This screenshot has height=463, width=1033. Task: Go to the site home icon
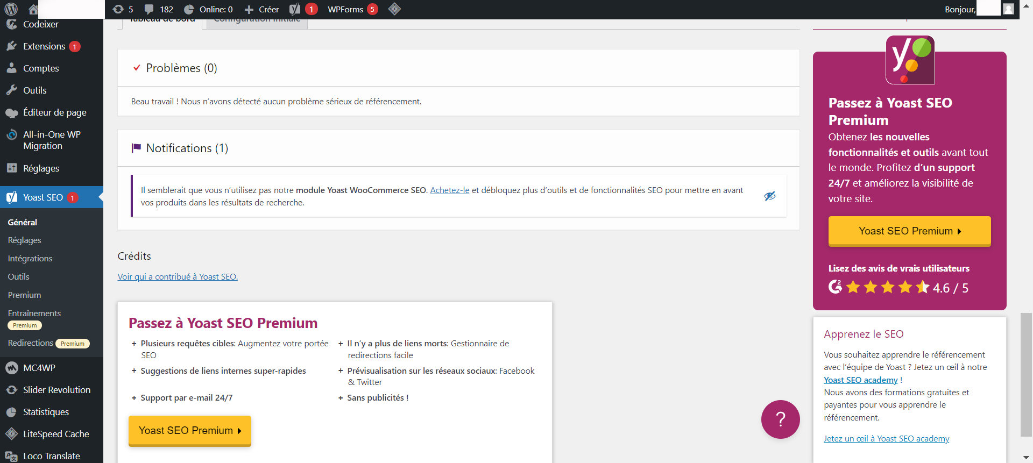33,9
